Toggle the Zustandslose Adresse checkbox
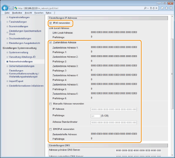 point(50,43)
